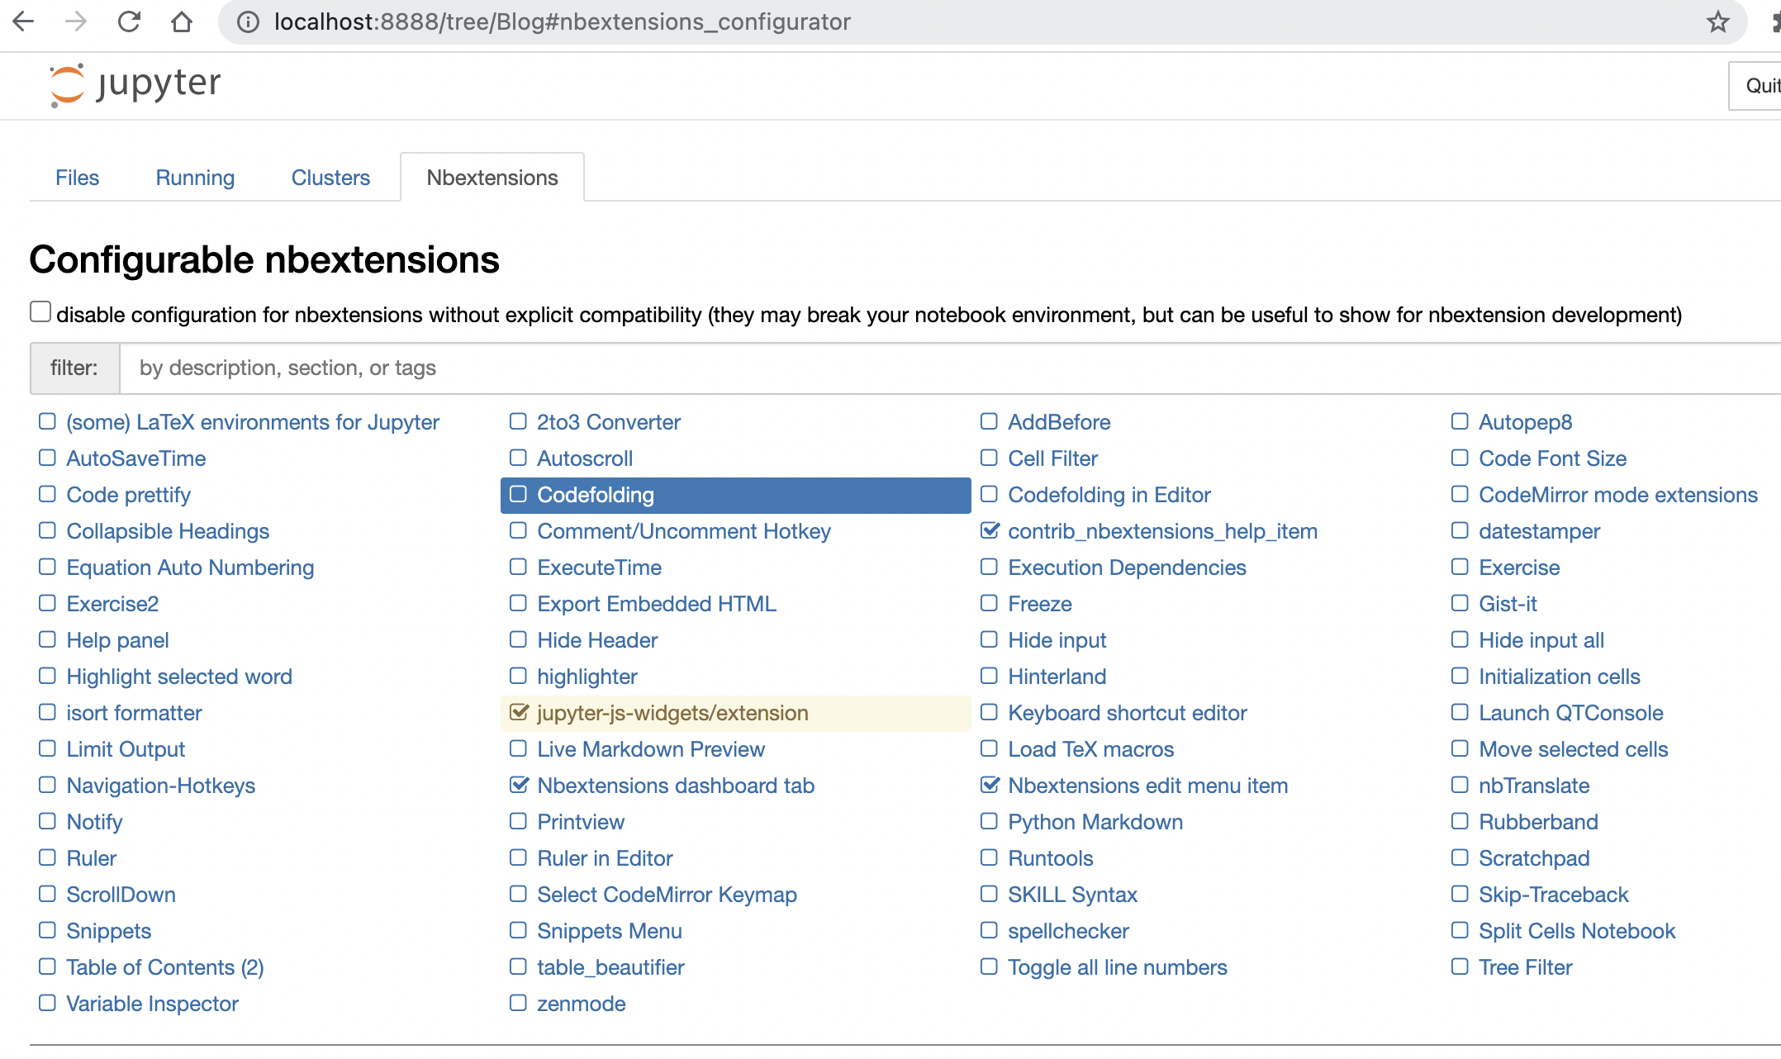
Task: Click the browser forward arrow
Action: pyautogui.click(x=76, y=21)
